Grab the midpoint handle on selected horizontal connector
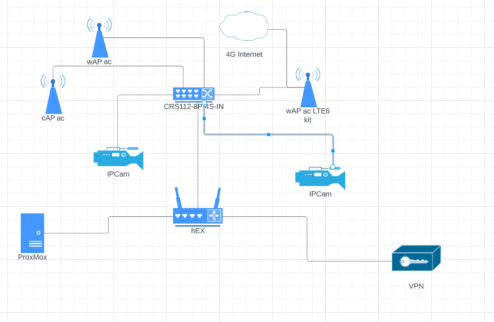494x322 pixels. point(268,135)
